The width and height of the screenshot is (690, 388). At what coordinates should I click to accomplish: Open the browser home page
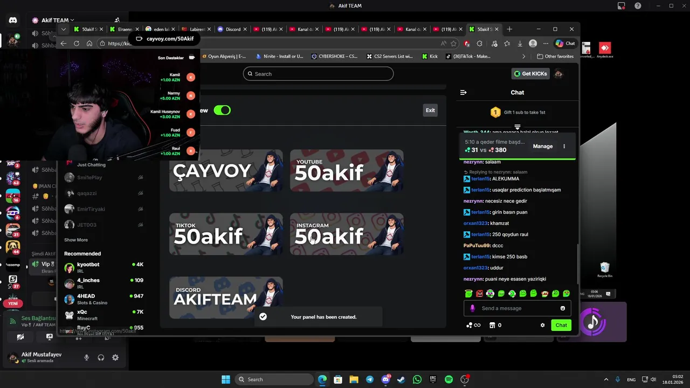click(89, 44)
